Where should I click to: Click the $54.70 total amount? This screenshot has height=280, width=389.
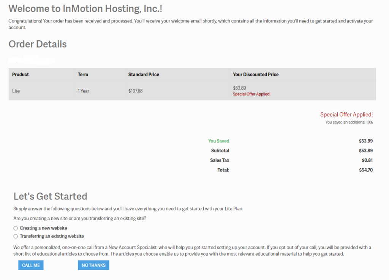pyautogui.click(x=366, y=170)
